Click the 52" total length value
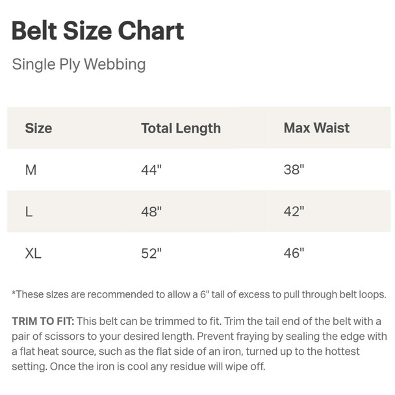This screenshot has width=395, height=395. click(151, 253)
